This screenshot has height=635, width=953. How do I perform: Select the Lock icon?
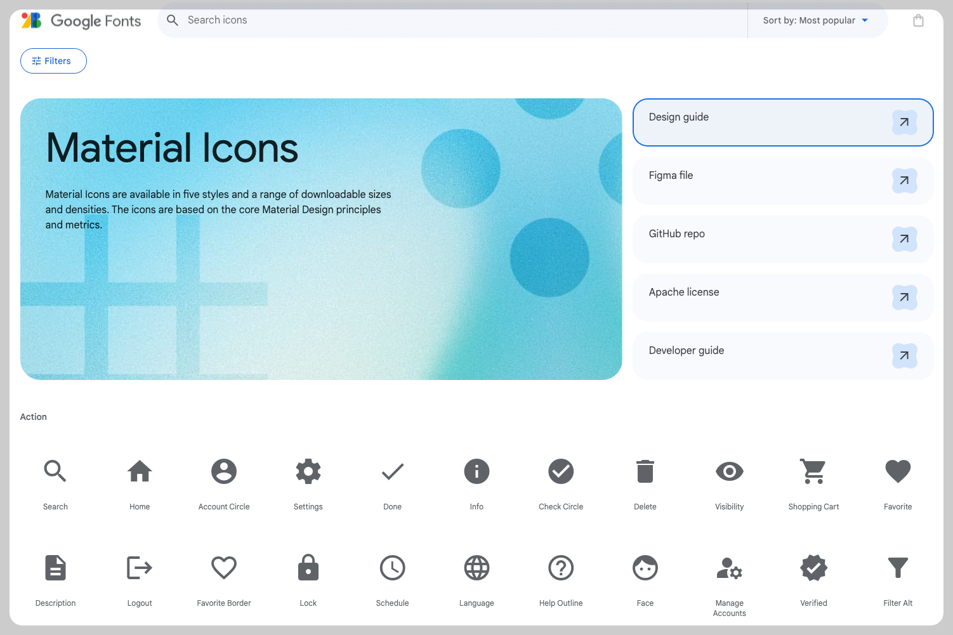coord(308,568)
